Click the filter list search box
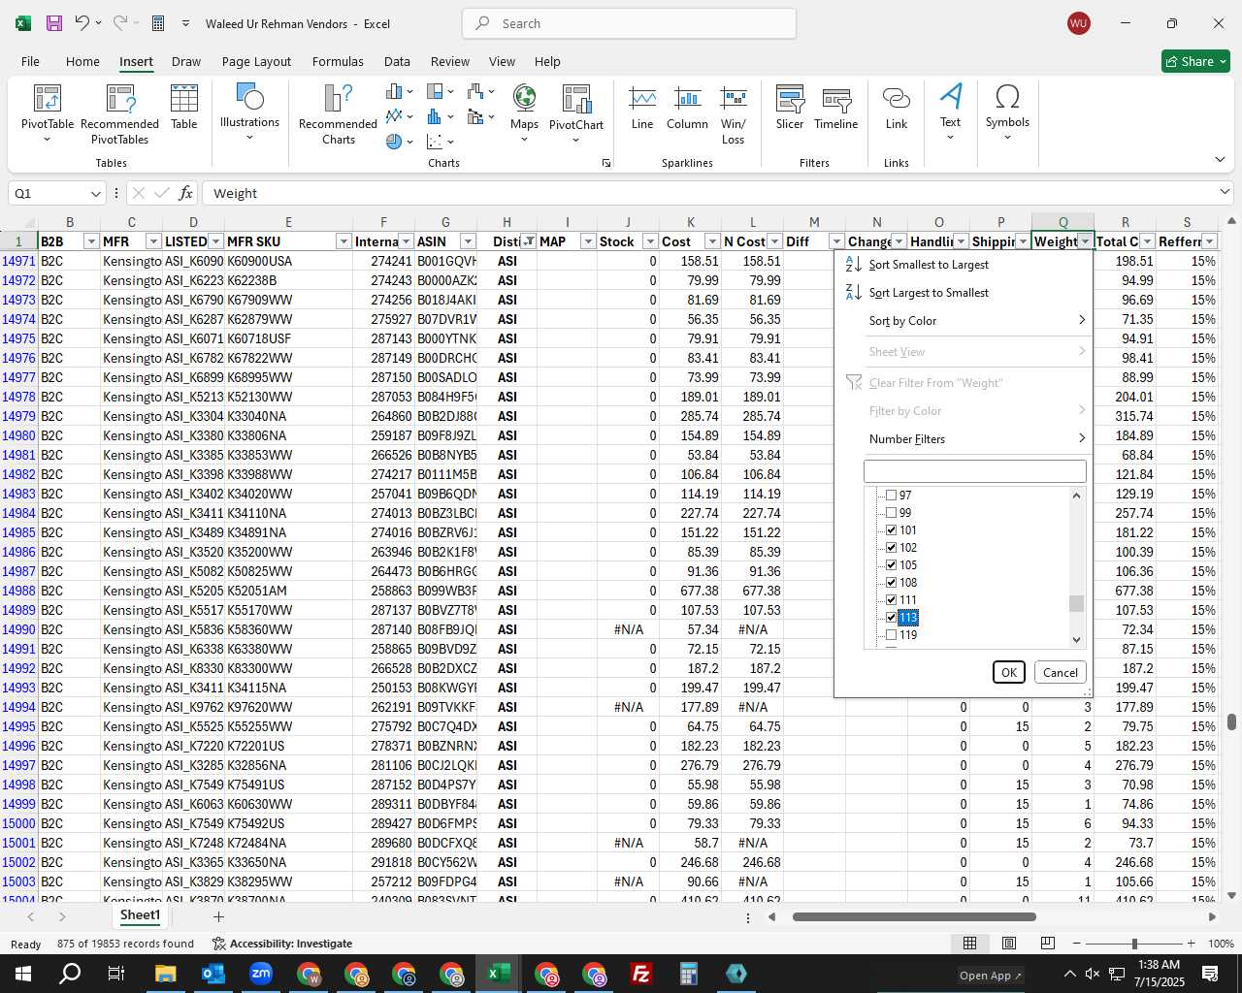 [x=974, y=470]
